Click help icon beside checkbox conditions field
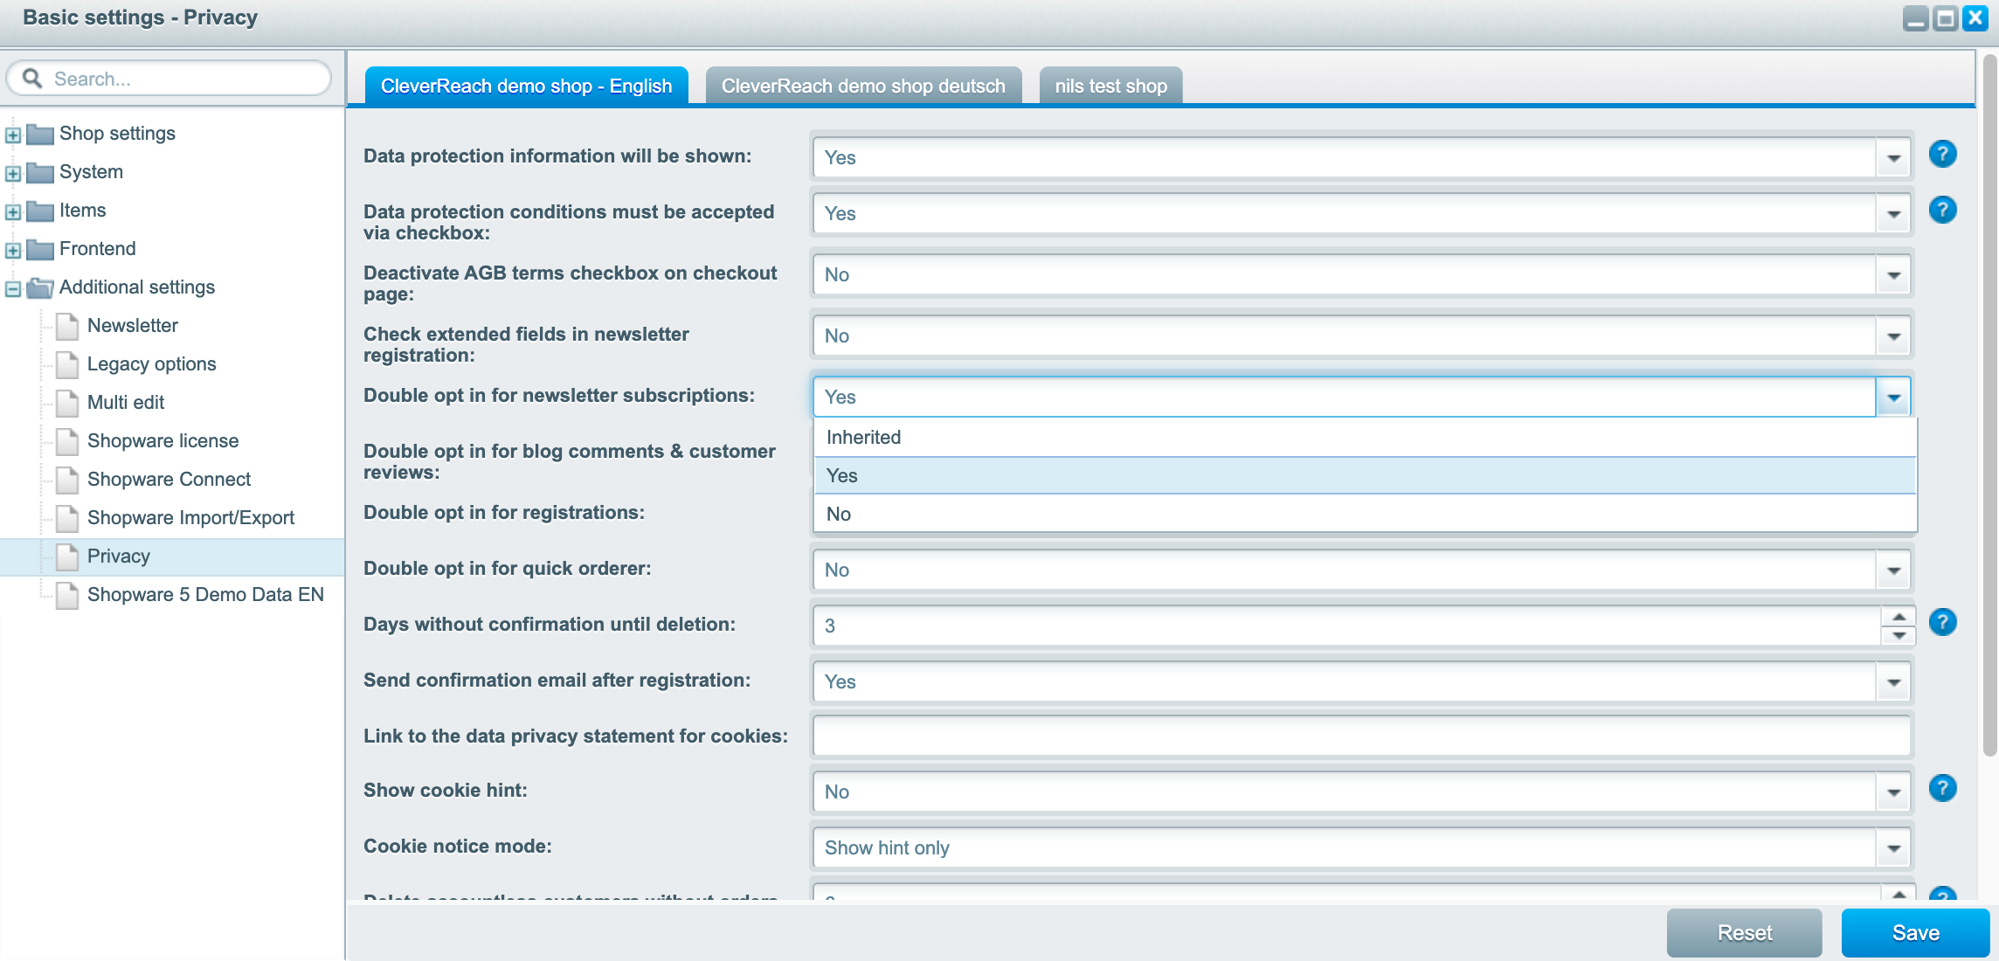 (1941, 211)
